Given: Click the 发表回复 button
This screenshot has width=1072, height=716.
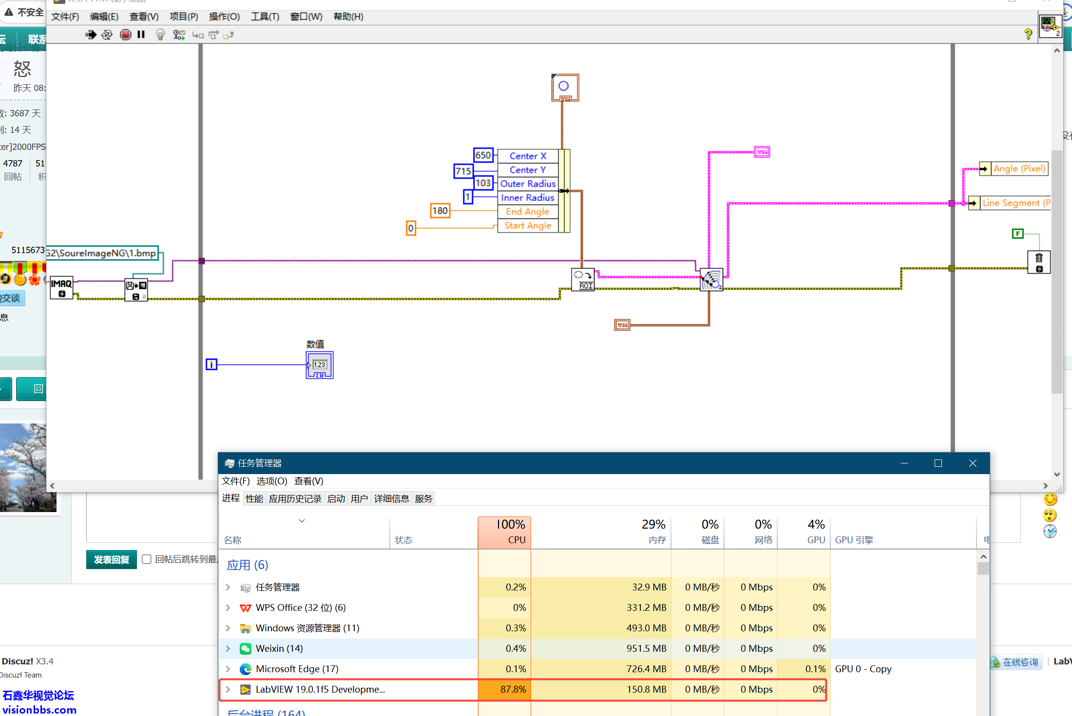Looking at the screenshot, I should 112,559.
